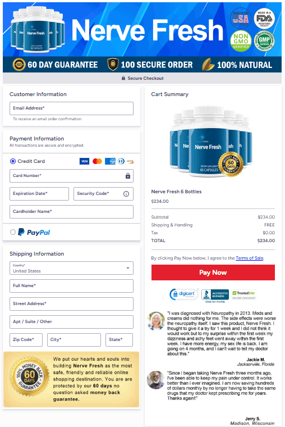Click the FDA registered facility badge
The image size is (285, 427).
click(x=264, y=19)
